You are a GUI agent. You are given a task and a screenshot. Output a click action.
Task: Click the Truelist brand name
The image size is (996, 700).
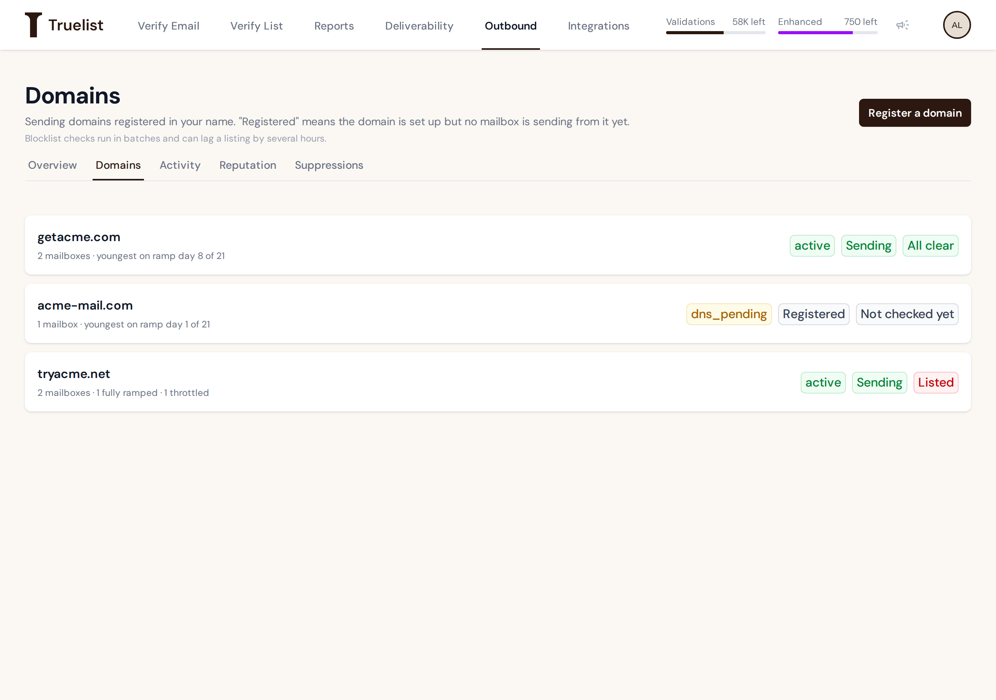[x=75, y=25]
